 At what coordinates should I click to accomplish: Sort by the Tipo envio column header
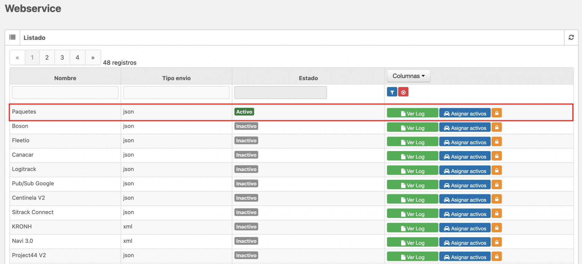click(176, 78)
